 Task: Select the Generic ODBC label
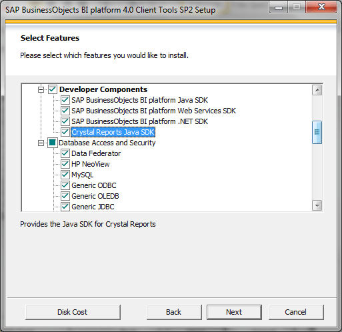[x=94, y=185]
